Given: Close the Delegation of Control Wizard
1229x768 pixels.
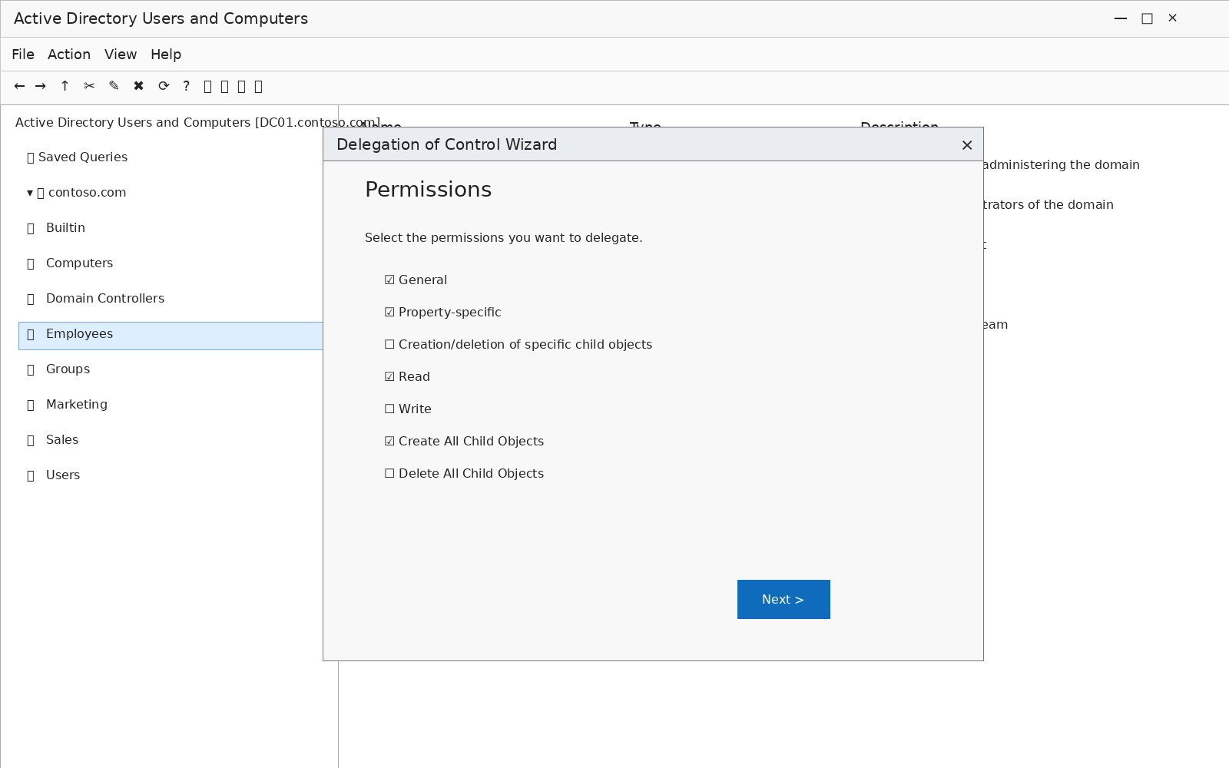Looking at the screenshot, I should 967,145.
